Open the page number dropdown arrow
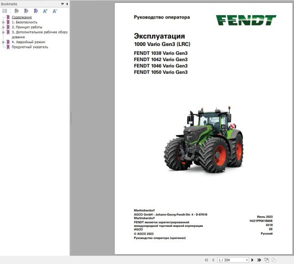Viewport: 294px width, 264px height. (x=247, y=260)
